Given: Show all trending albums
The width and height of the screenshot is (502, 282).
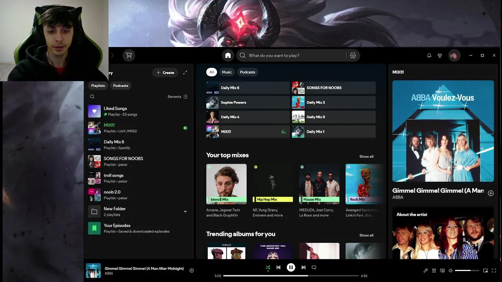Looking at the screenshot, I should (x=366, y=235).
